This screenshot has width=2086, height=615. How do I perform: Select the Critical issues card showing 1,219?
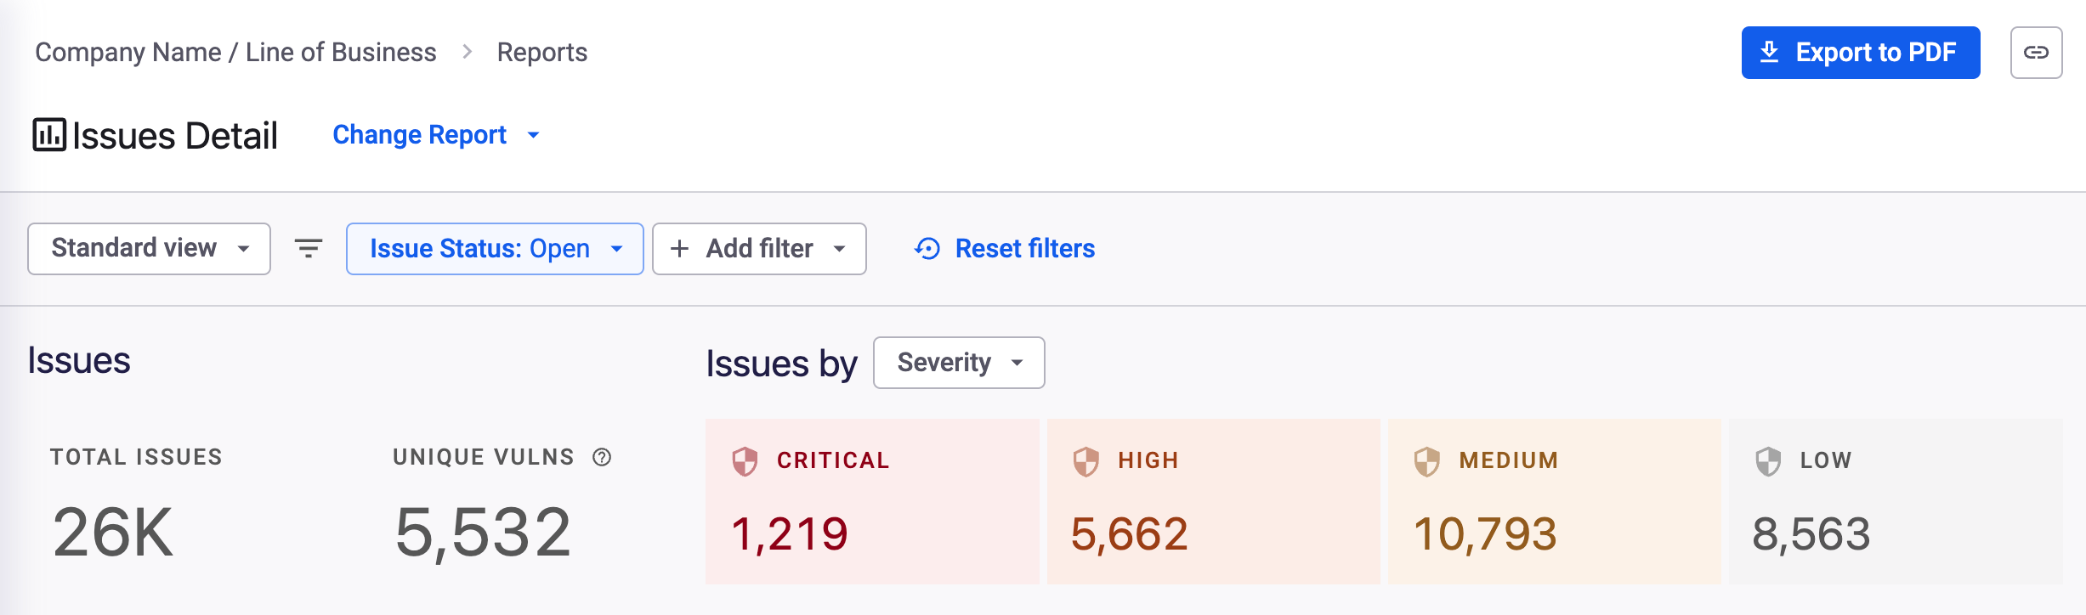(x=871, y=501)
